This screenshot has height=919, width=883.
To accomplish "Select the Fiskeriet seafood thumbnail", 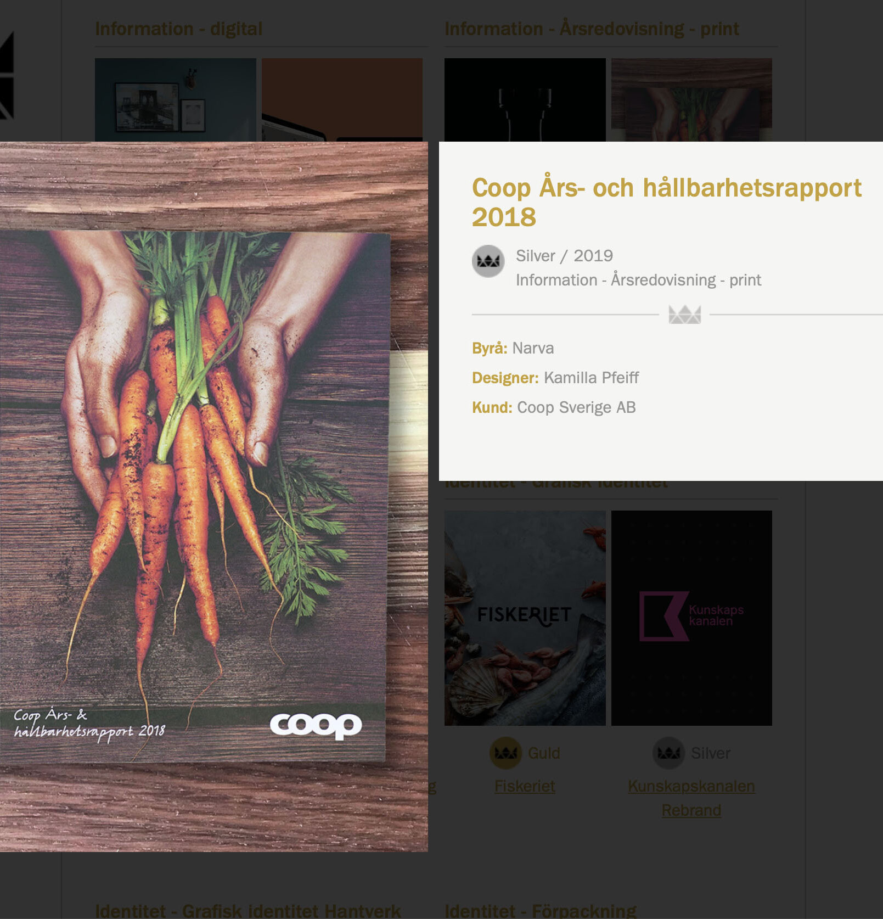I will coord(525,618).
